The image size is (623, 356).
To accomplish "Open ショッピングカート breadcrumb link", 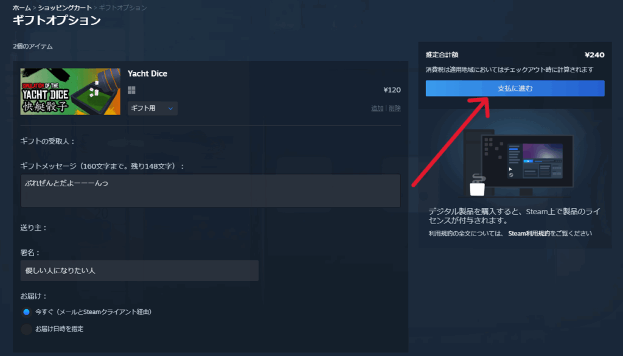I will pos(65,8).
